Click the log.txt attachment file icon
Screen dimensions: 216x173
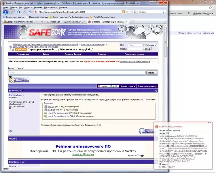click(x=46, y=110)
